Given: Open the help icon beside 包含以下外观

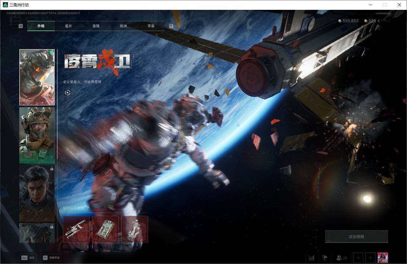Looking at the screenshot, I should point(88,208).
